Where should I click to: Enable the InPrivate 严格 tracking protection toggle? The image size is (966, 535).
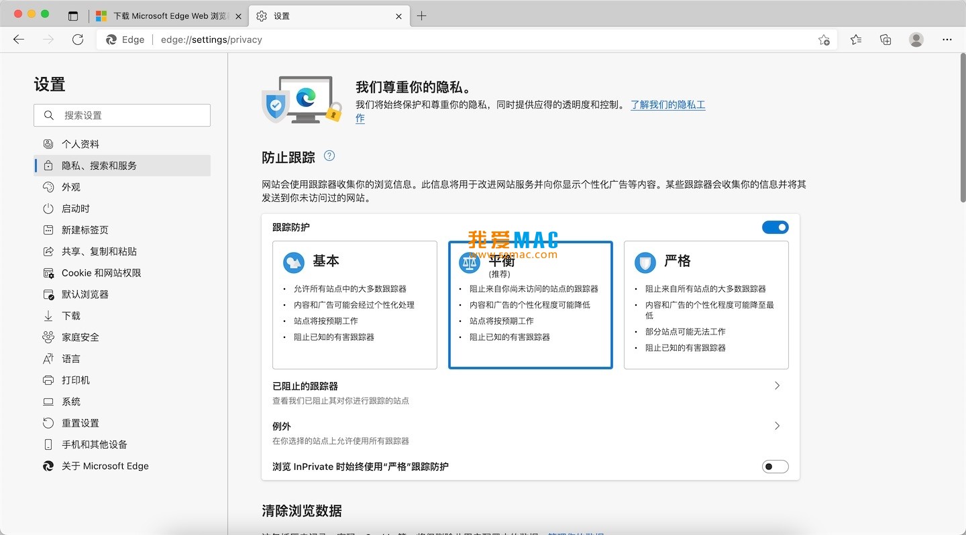(775, 467)
